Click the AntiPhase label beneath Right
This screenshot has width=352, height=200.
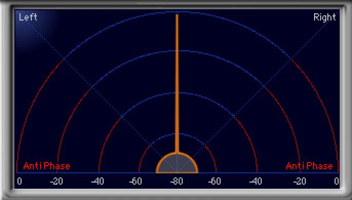[309, 166]
